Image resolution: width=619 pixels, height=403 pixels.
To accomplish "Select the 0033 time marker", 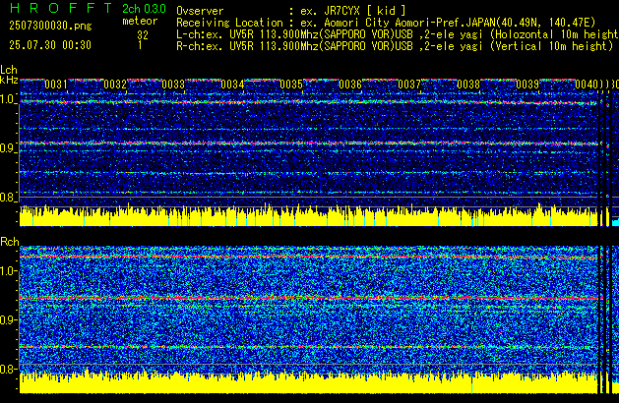I will [173, 85].
